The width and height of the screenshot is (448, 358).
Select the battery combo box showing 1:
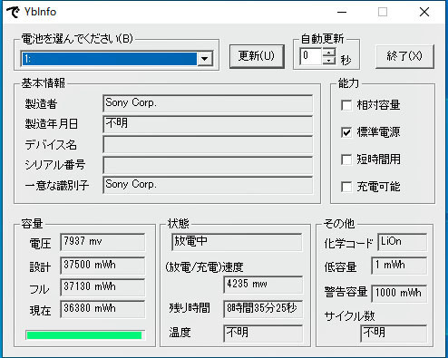pos(117,59)
